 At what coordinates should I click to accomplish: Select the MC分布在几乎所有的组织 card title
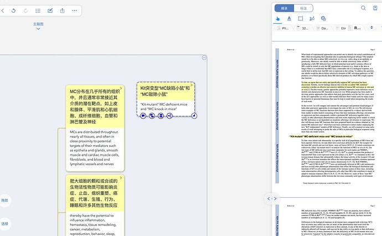(95, 106)
